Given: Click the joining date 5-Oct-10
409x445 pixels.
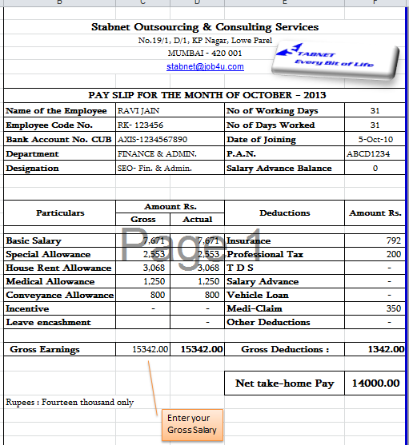Looking at the screenshot, I should pyautogui.click(x=375, y=139).
